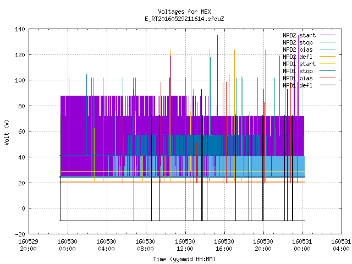Click the 40 y-axis tick label

[x=21, y=157]
